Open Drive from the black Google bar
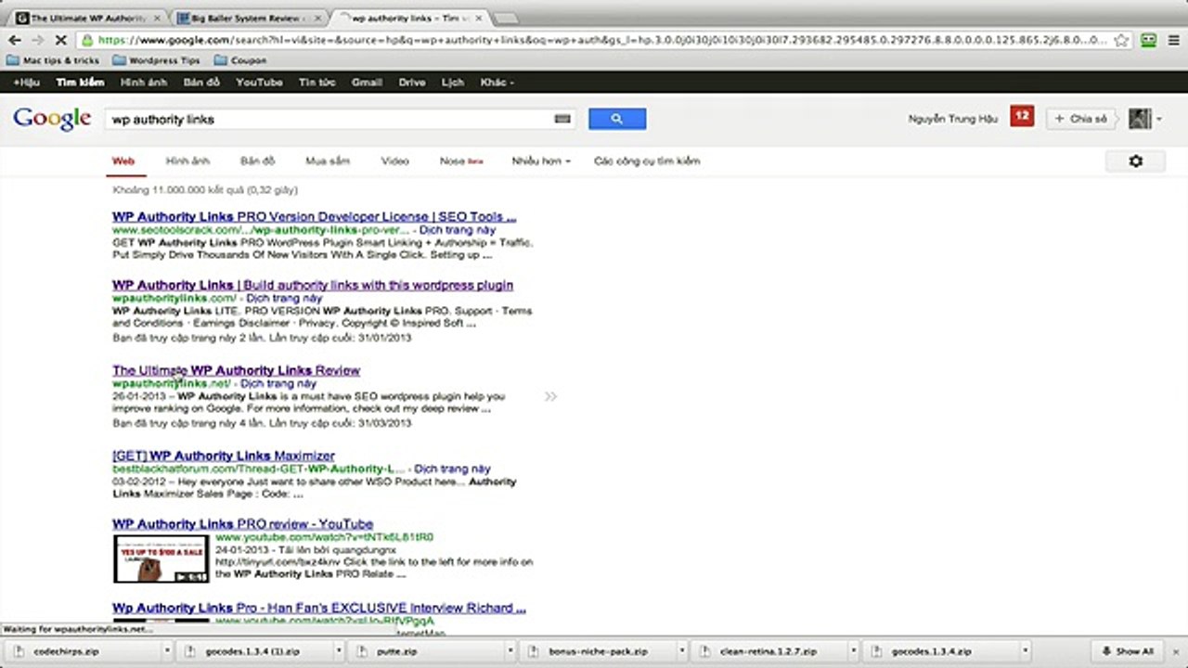Screen dimensions: 1188x668 point(412,83)
